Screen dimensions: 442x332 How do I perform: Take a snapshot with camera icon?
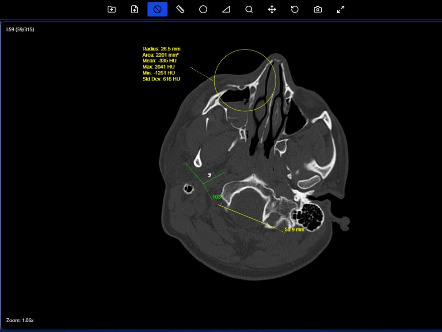(318, 9)
